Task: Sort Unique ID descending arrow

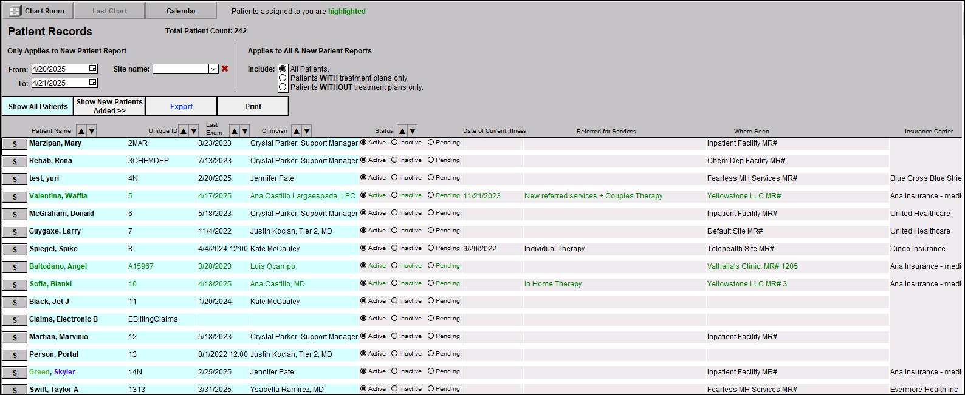Action: pos(194,131)
